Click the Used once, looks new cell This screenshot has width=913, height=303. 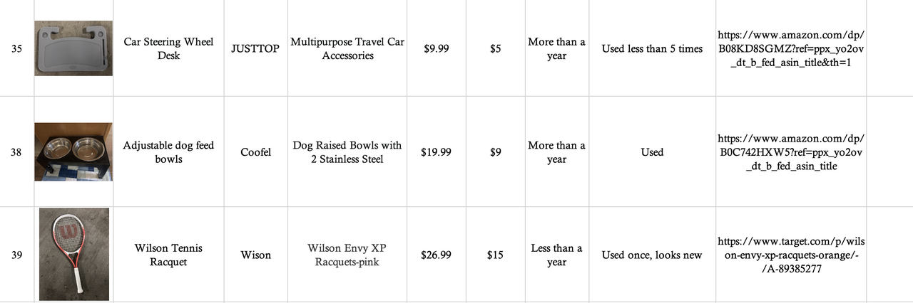(652, 255)
